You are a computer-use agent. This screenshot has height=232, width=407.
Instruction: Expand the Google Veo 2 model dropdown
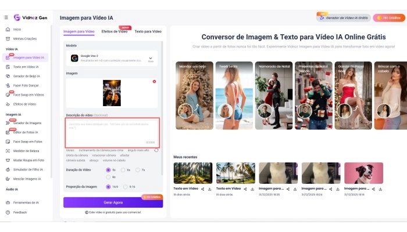[151, 58]
